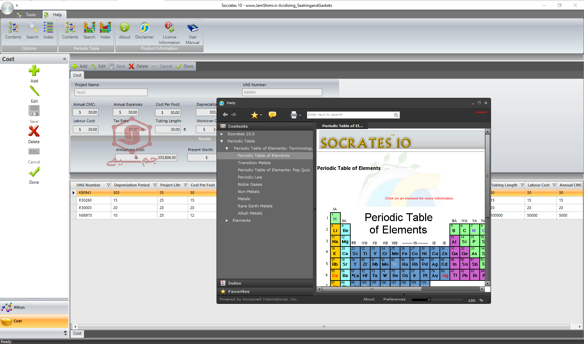Select Transition Metals topic

click(254, 163)
